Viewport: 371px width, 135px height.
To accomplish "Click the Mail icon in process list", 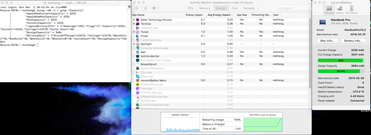I will [x=138, y=52].
